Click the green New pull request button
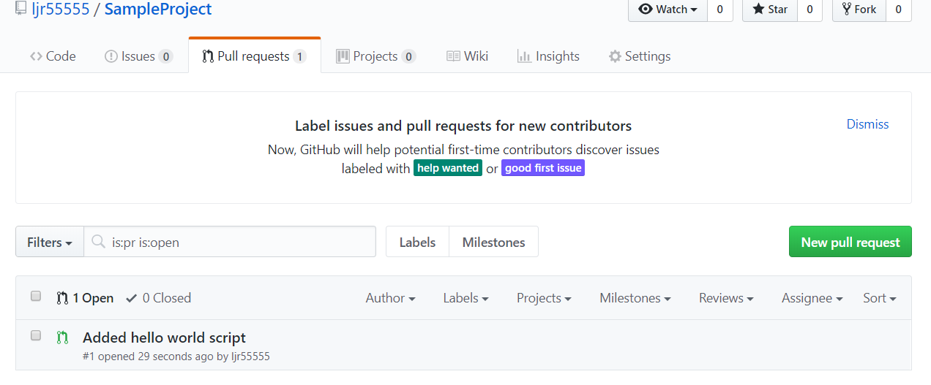The width and height of the screenshot is (931, 385). click(850, 242)
